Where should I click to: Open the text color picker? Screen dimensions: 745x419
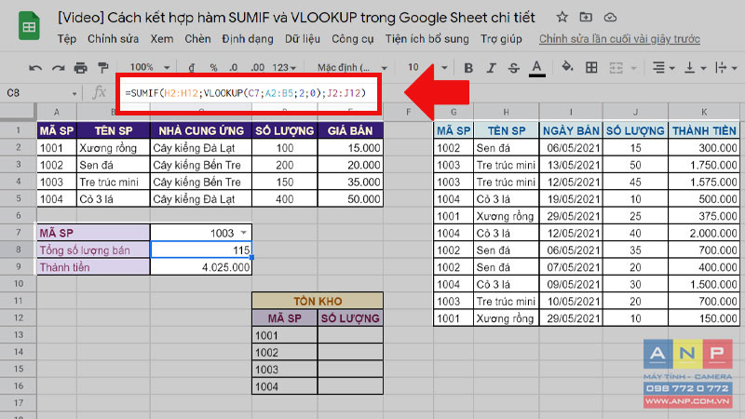[537, 68]
